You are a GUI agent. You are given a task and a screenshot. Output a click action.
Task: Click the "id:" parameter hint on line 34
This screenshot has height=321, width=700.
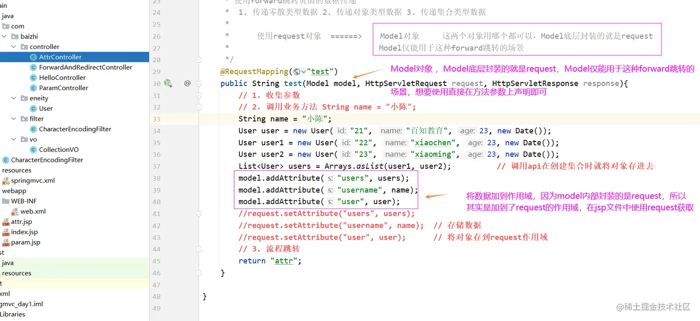coord(342,131)
